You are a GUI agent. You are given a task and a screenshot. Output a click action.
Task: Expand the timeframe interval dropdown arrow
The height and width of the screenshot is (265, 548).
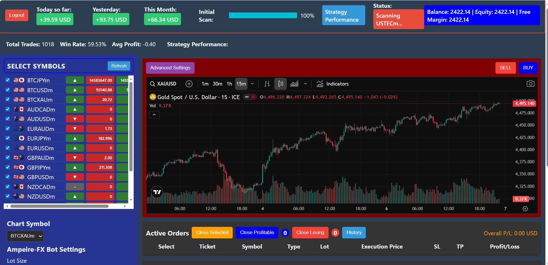252,84
